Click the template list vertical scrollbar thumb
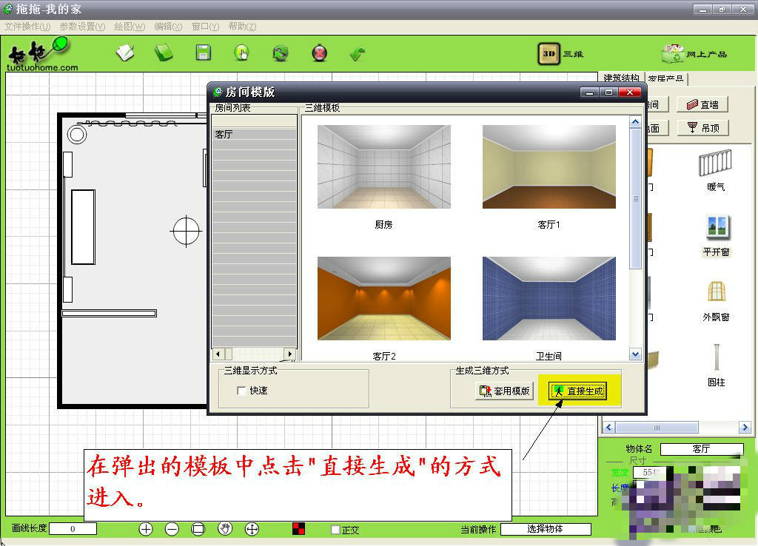This screenshot has width=758, height=546. pyautogui.click(x=635, y=198)
